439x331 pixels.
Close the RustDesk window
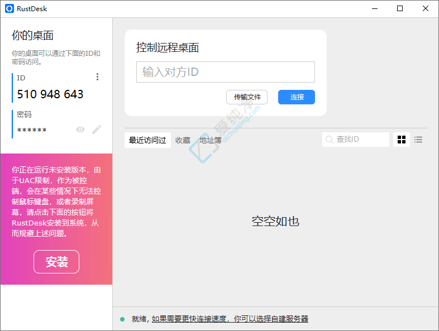click(x=426, y=8)
